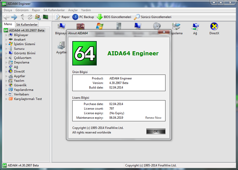The image size is (238, 170).
Task: Click the version value 4.30.2907 Beta
Action: click(119, 83)
